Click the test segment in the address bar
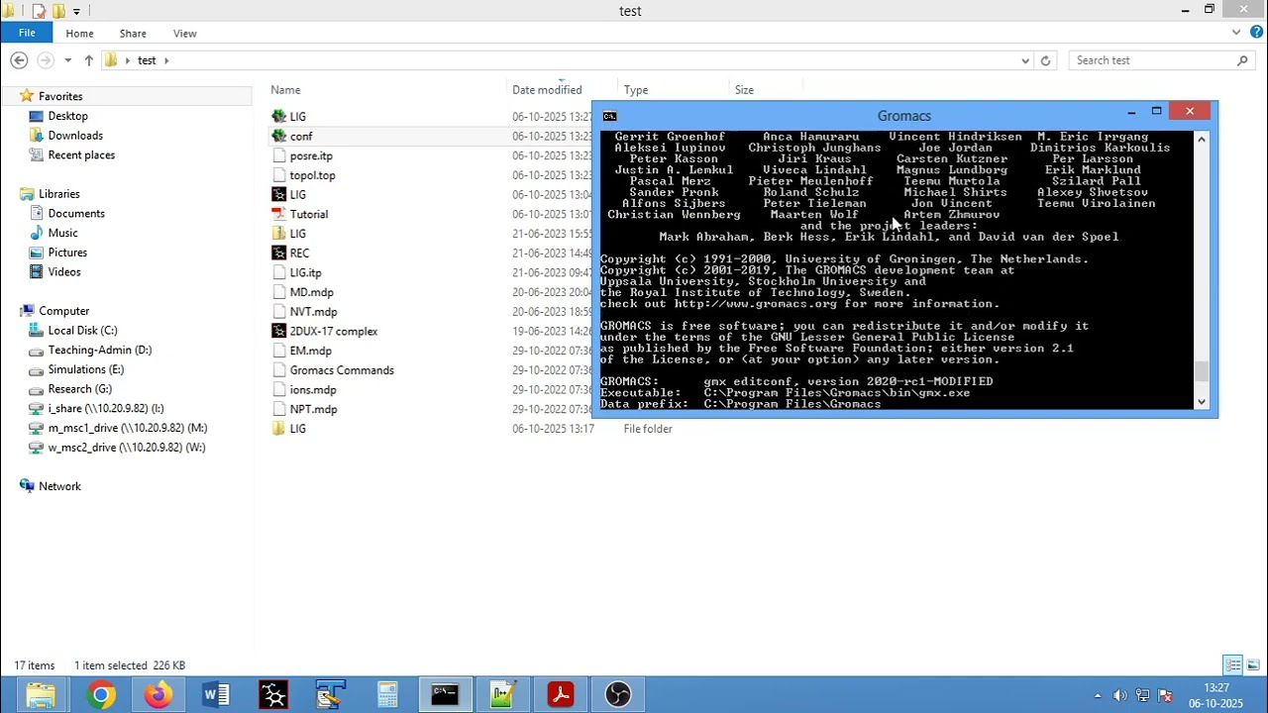This screenshot has width=1268, height=713. (x=147, y=60)
